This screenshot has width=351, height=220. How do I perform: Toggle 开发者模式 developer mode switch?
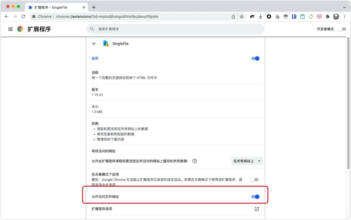click(x=342, y=29)
